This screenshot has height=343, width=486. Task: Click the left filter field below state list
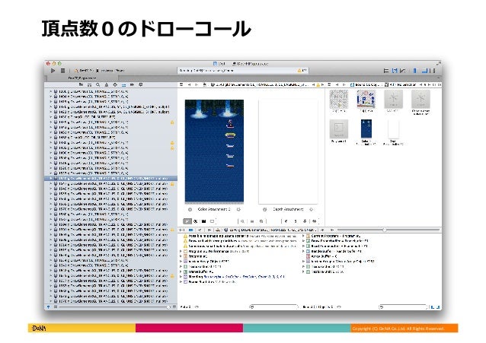pyautogui.click(x=273, y=307)
